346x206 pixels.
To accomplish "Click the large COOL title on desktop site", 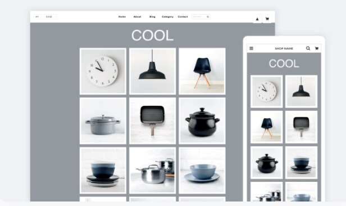I will pyautogui.click(x=152, y=35).
